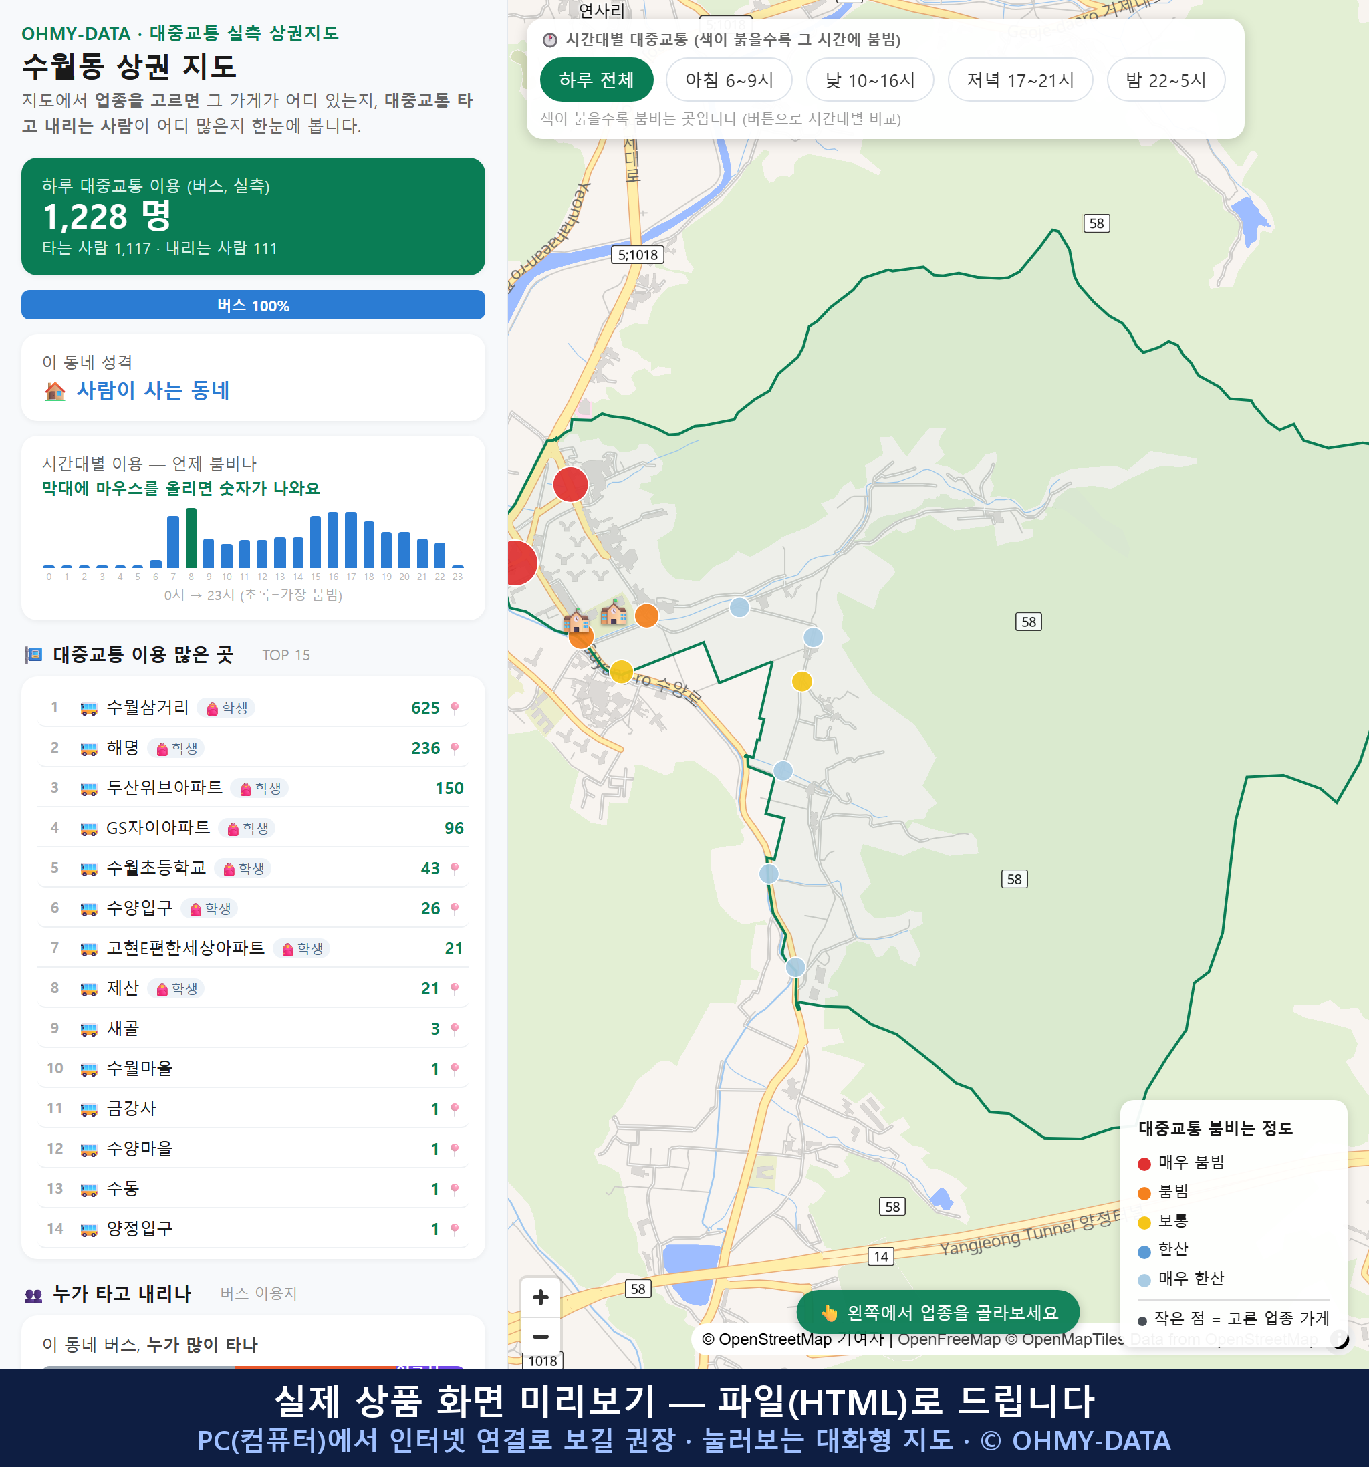Viewport: 1369px width, 1467px height.
Task: Open the 수월삼거리 row in the TOP 15 list
Action: pyautogui.click(x=253, y=708)
